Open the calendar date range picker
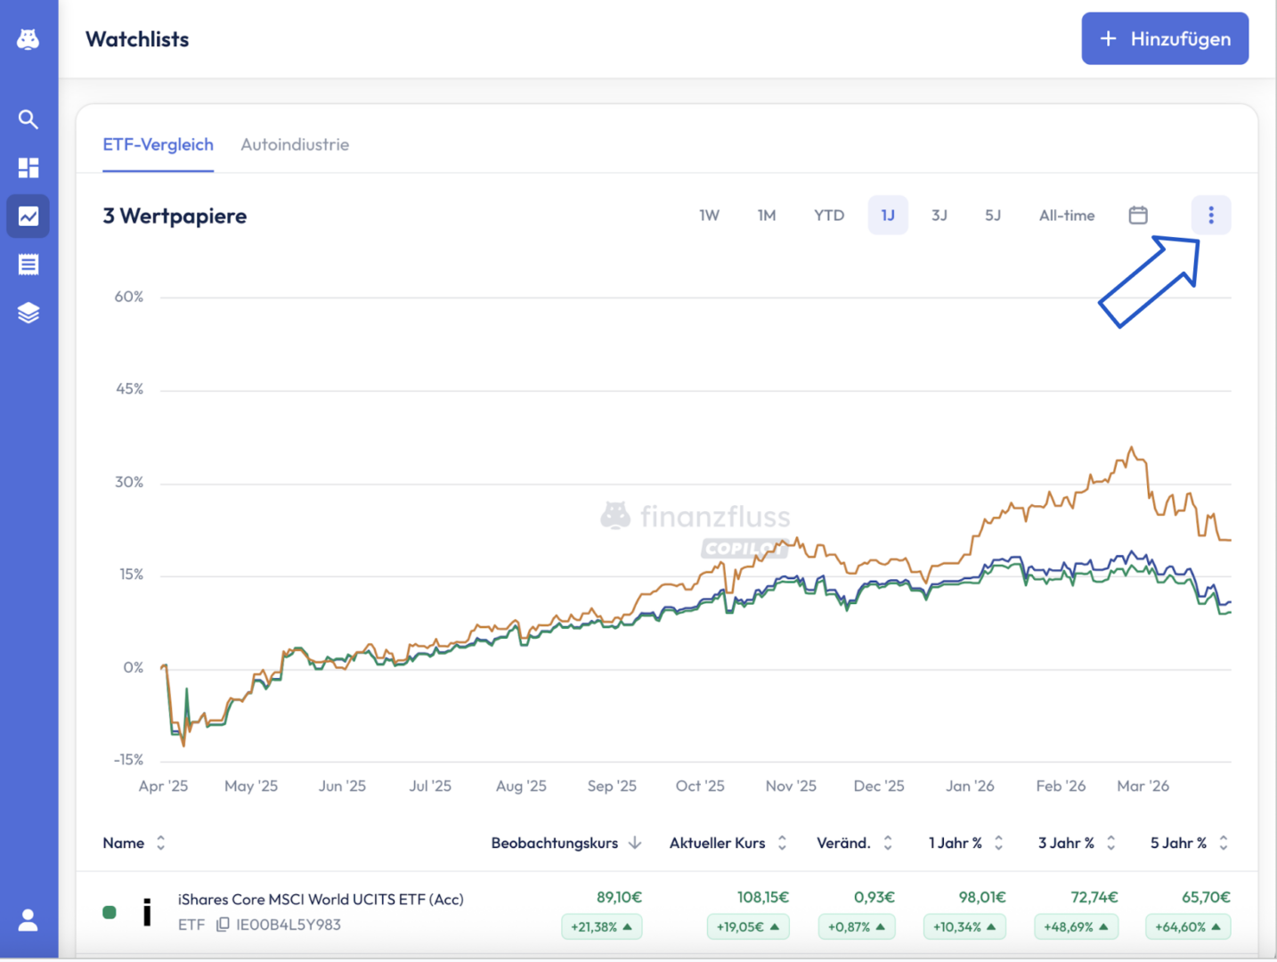This screenshot has width=1277, height=962. pos(1137,216)
